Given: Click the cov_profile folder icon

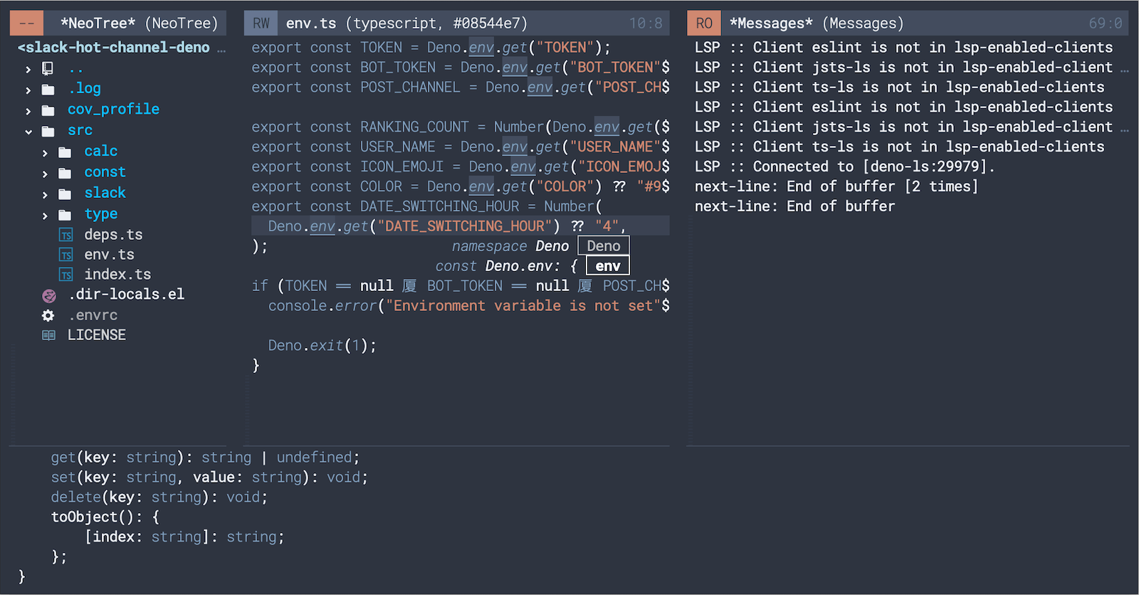Looking at the screenshot, I should pyautogui.click(x=48, y=110).
